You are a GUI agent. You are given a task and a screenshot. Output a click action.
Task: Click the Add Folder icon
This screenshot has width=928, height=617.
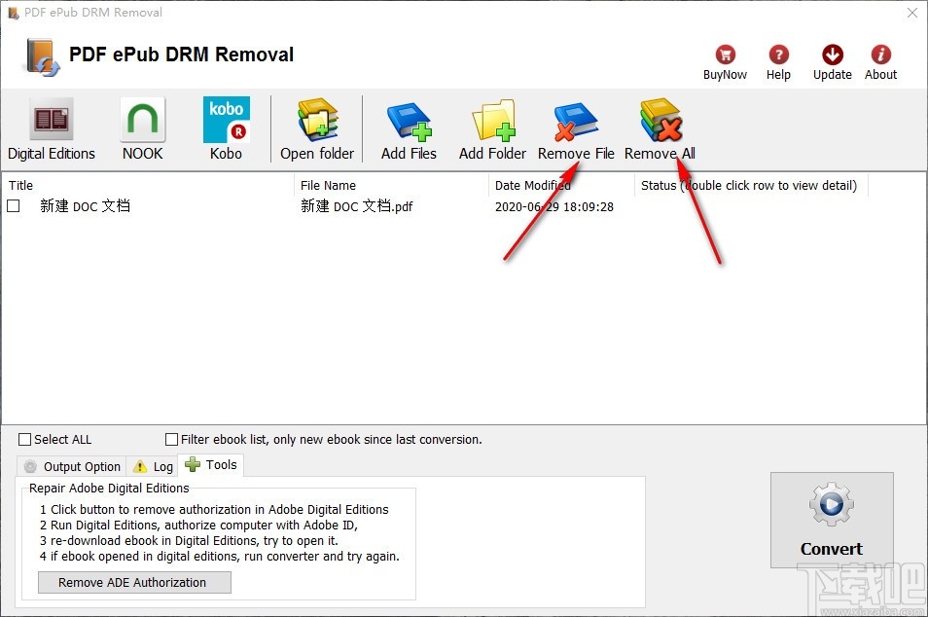492,129
